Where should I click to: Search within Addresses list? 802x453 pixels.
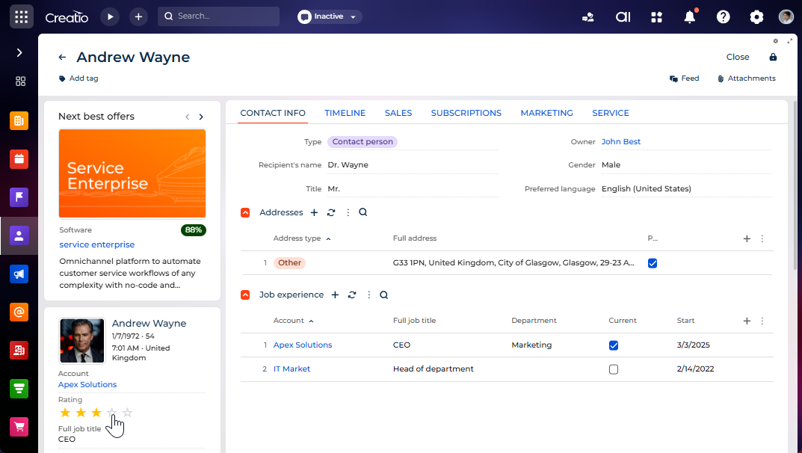(363, 212)
